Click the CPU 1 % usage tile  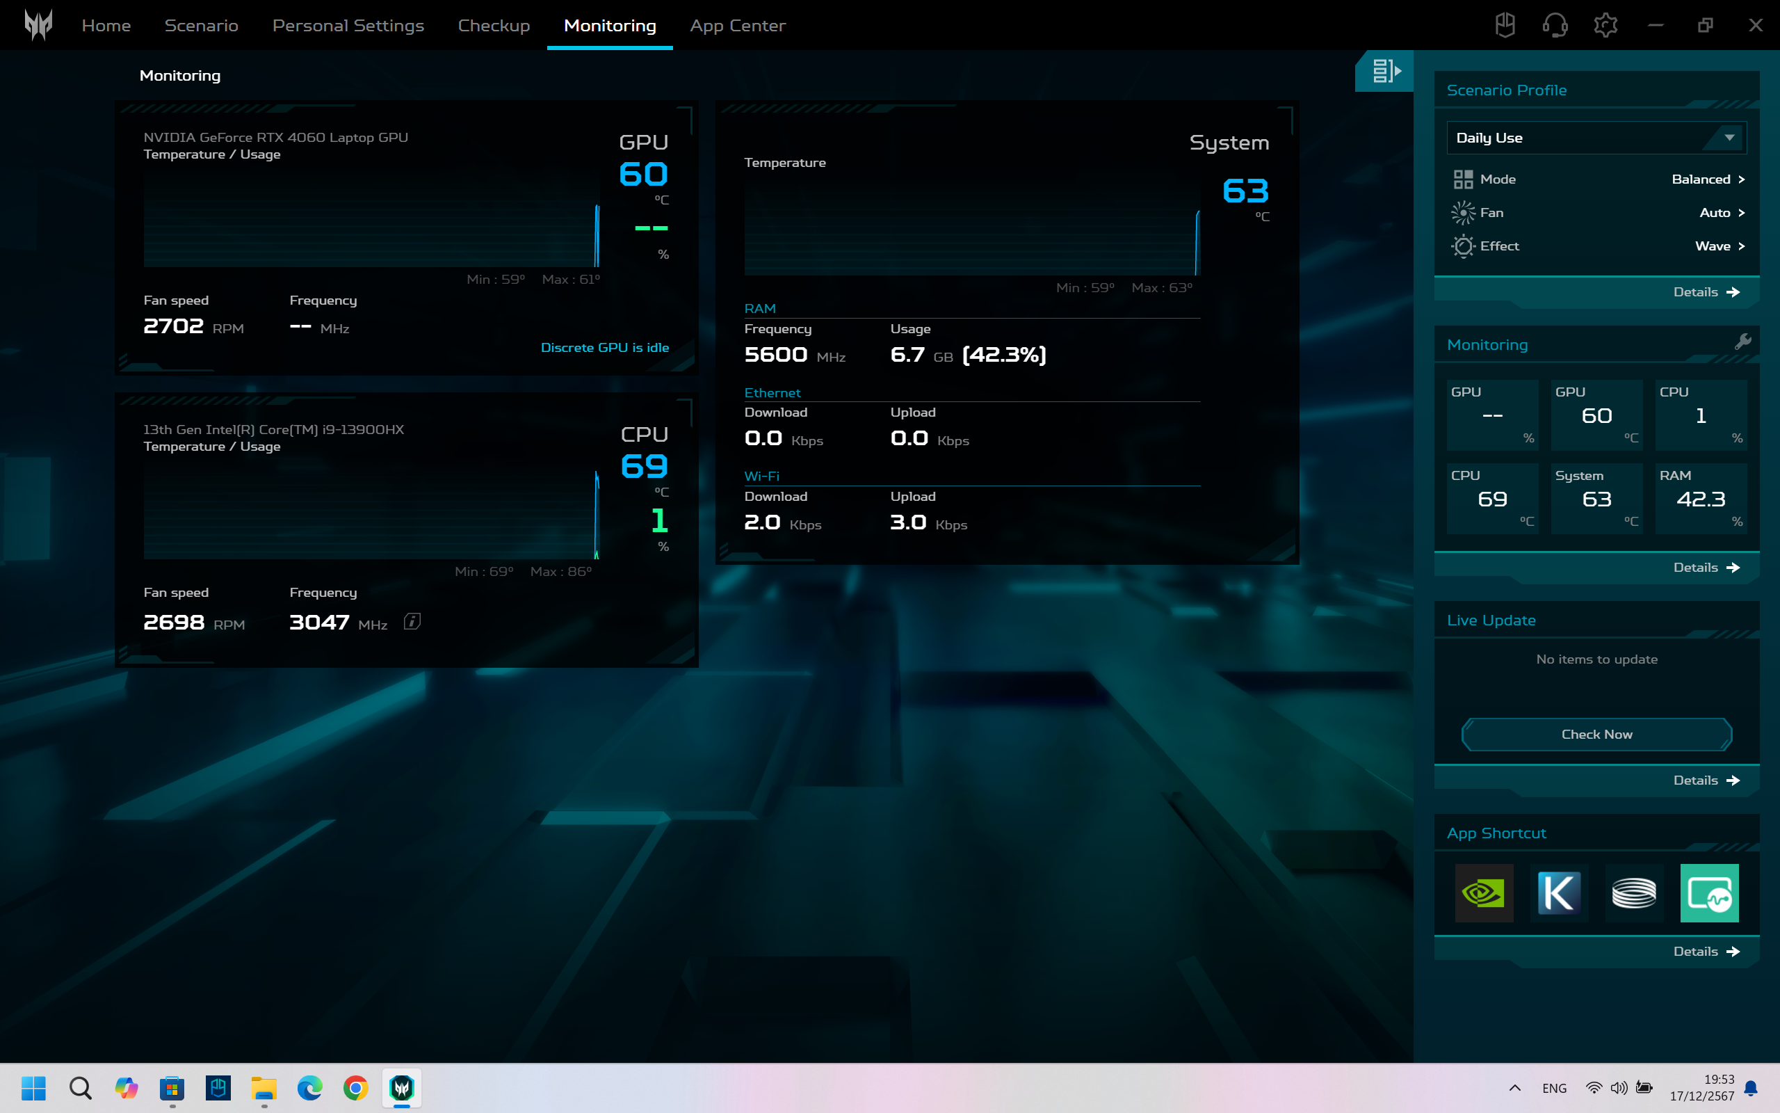click(1701, 415)
